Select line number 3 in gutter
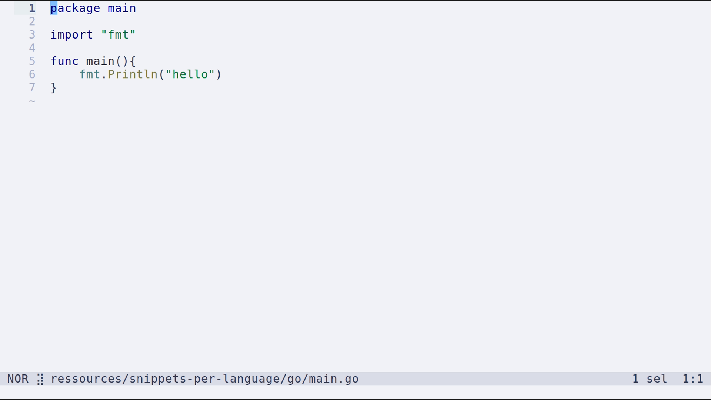Screen dimensions: 711x400 coord(32,35)
